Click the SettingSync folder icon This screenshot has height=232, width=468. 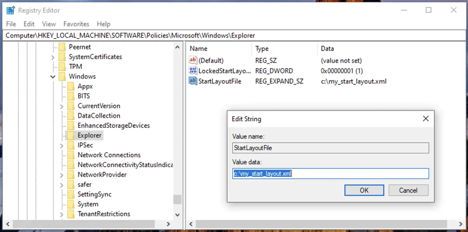point(71,194)
